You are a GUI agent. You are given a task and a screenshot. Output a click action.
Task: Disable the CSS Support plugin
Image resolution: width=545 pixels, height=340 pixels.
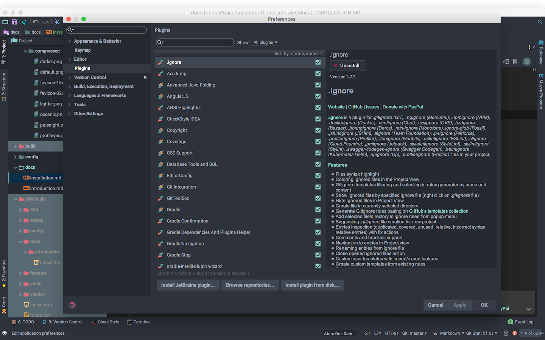318,153
